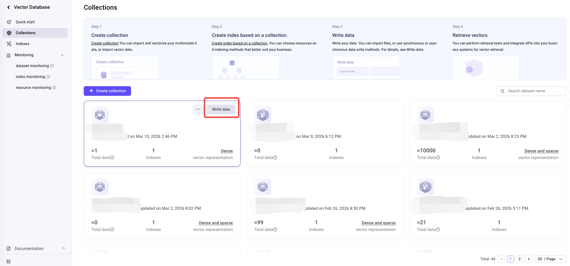Open the Create index based on a collection link

point(240,43)
